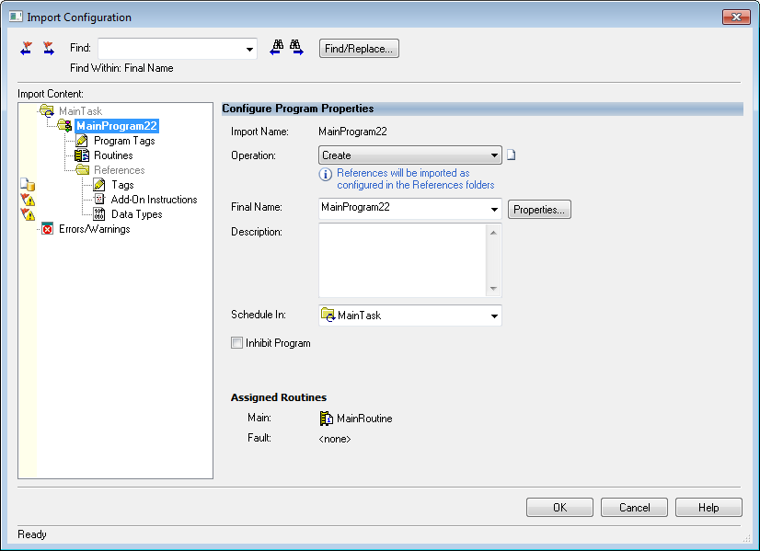Click into the Find text field
This screenshot has width=760, height=551.
click(170, 49)
